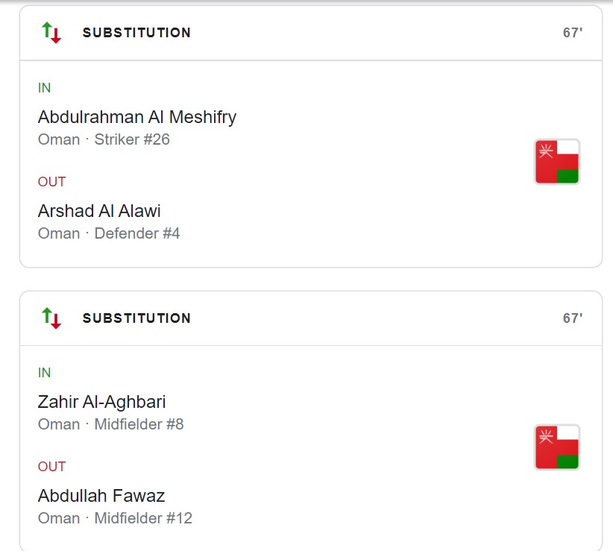Click the 67' marker on Al-Aghbari's substitution
Viewport: 613px width, 551px height.
(x=572, y=318)
